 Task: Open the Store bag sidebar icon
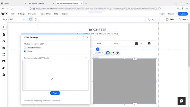[x=4, y=75]
